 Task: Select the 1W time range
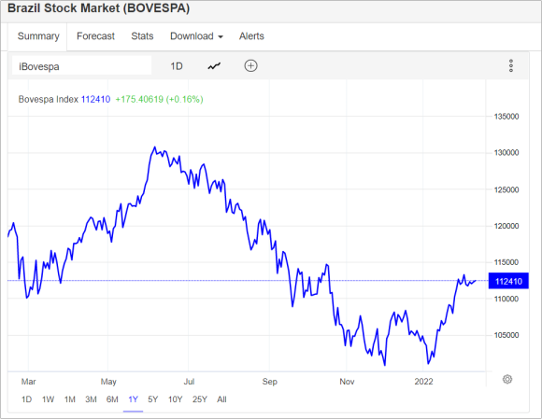click(48, 399)
